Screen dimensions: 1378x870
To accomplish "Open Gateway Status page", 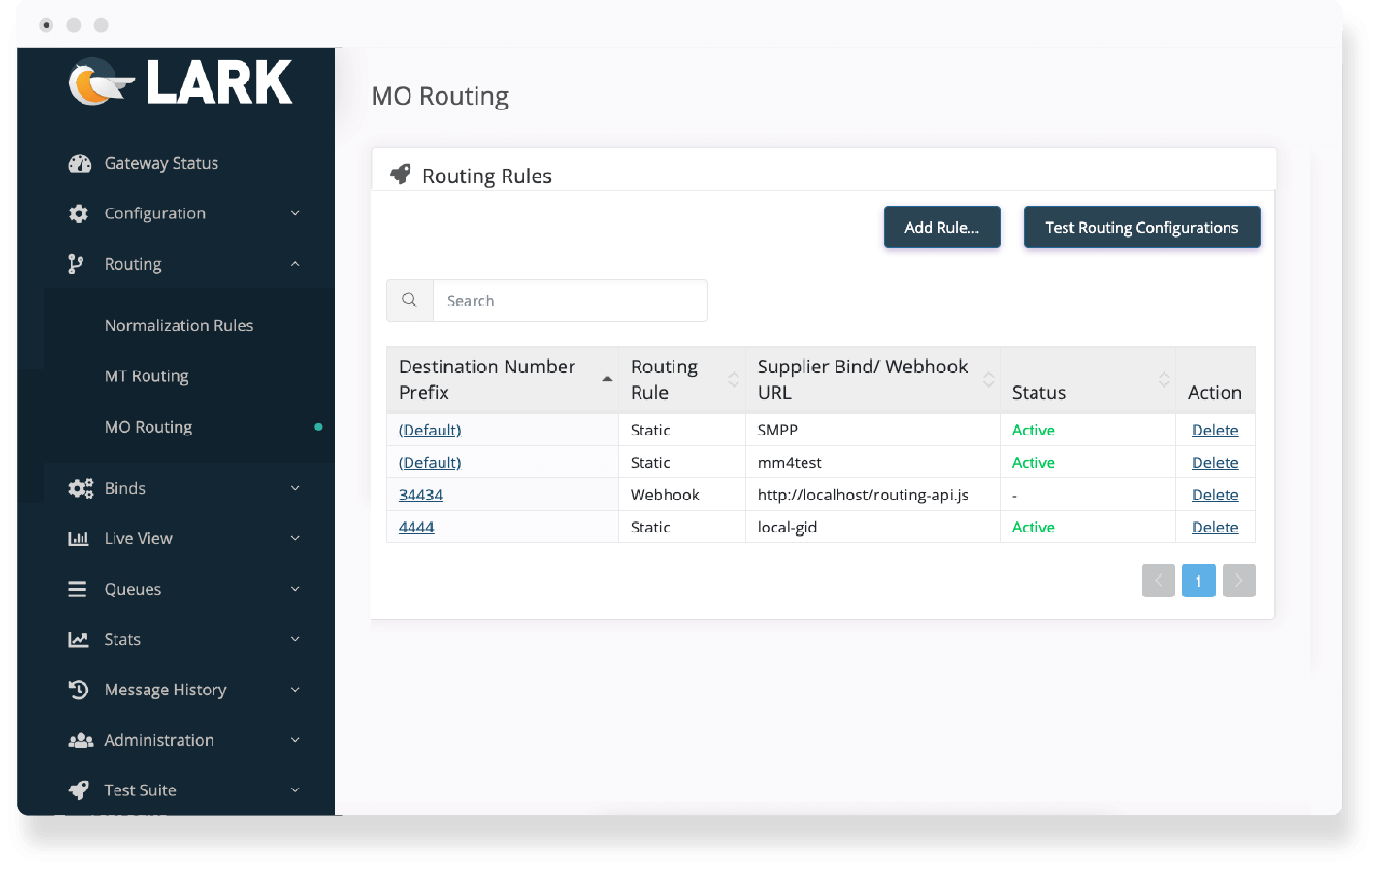I will tap(161, 163).
